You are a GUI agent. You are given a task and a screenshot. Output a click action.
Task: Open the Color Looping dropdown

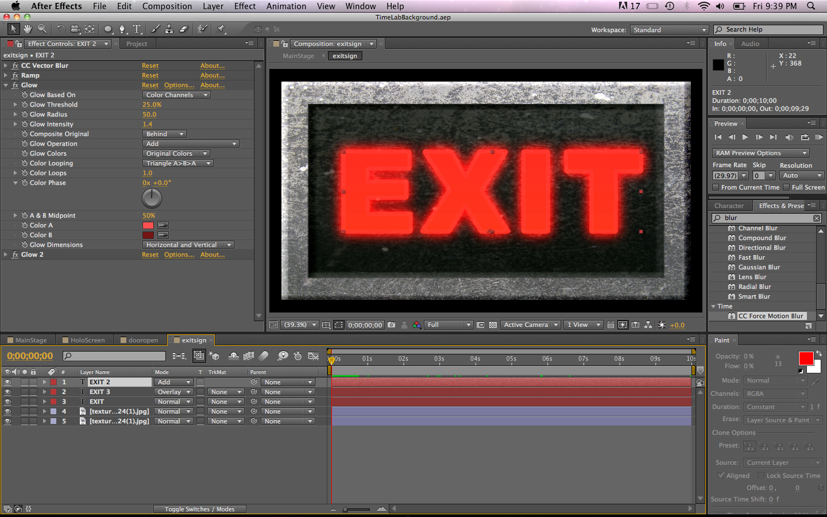(178, 163)
